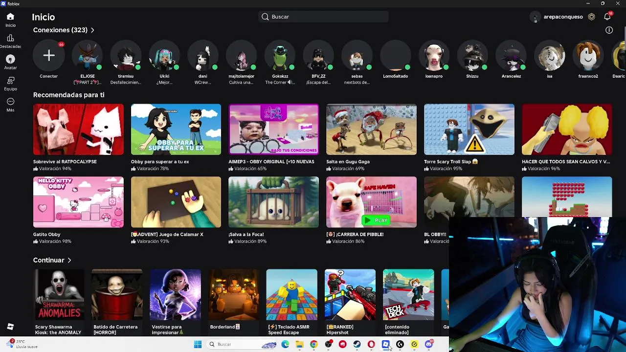626x352 pixels.
Task: Click the info icon beside Conexiones
Action: (x=609, y=30)
